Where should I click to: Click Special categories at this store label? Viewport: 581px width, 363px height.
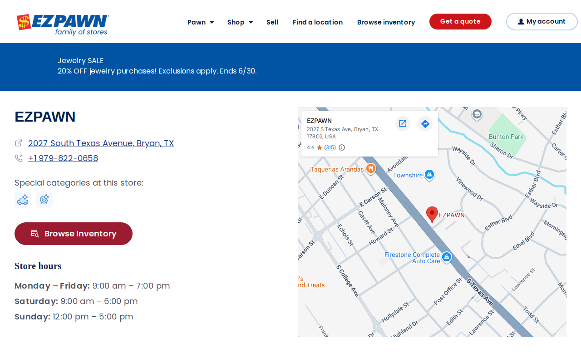click(79, 183)
